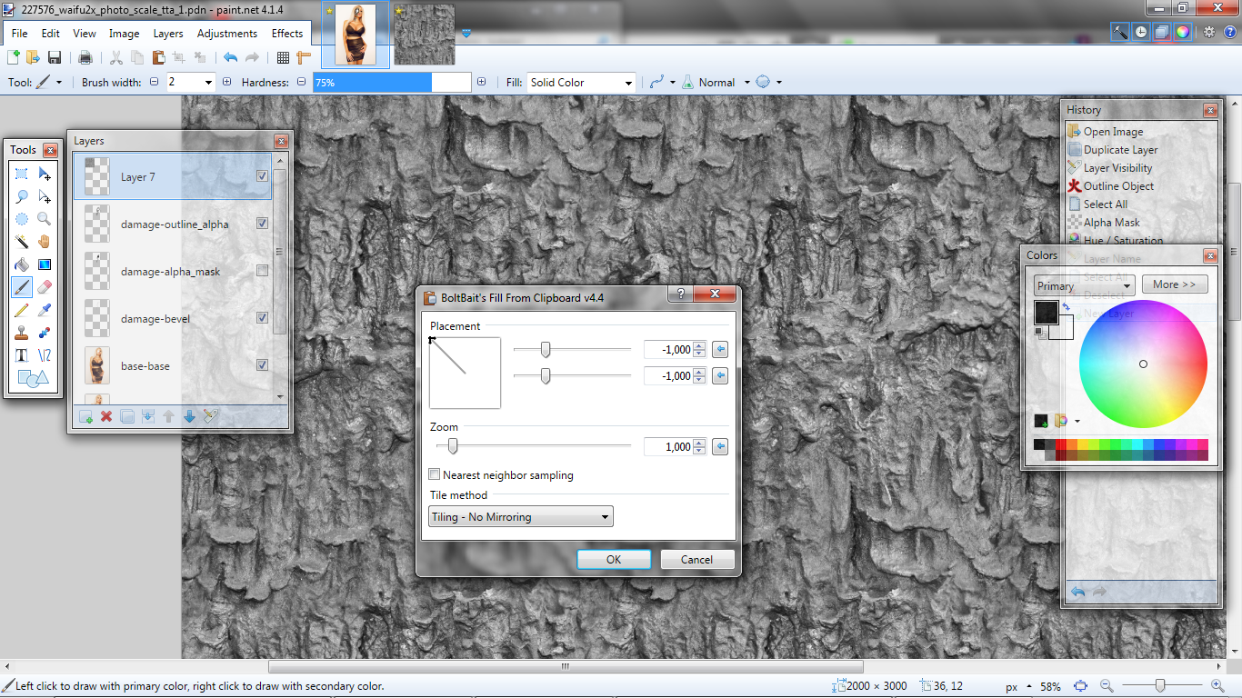1242x698 pixels.
Task: Enable damage-alpha_mask layer visibility checkbox
Action: tap(262, 271)
